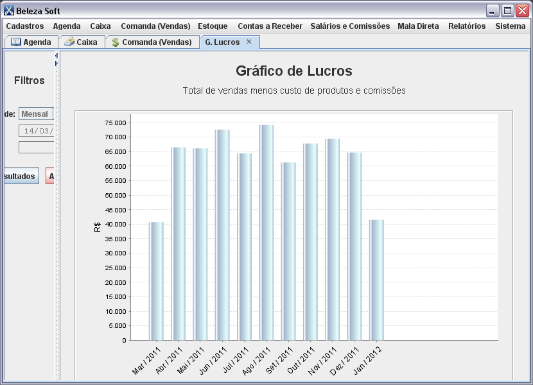This screenshot has width=533, height=385.
Task: Click the Filtros heading
Action: [30, 81]
